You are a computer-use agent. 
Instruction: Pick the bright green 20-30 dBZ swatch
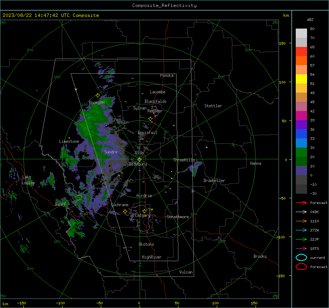click(301, 152)
